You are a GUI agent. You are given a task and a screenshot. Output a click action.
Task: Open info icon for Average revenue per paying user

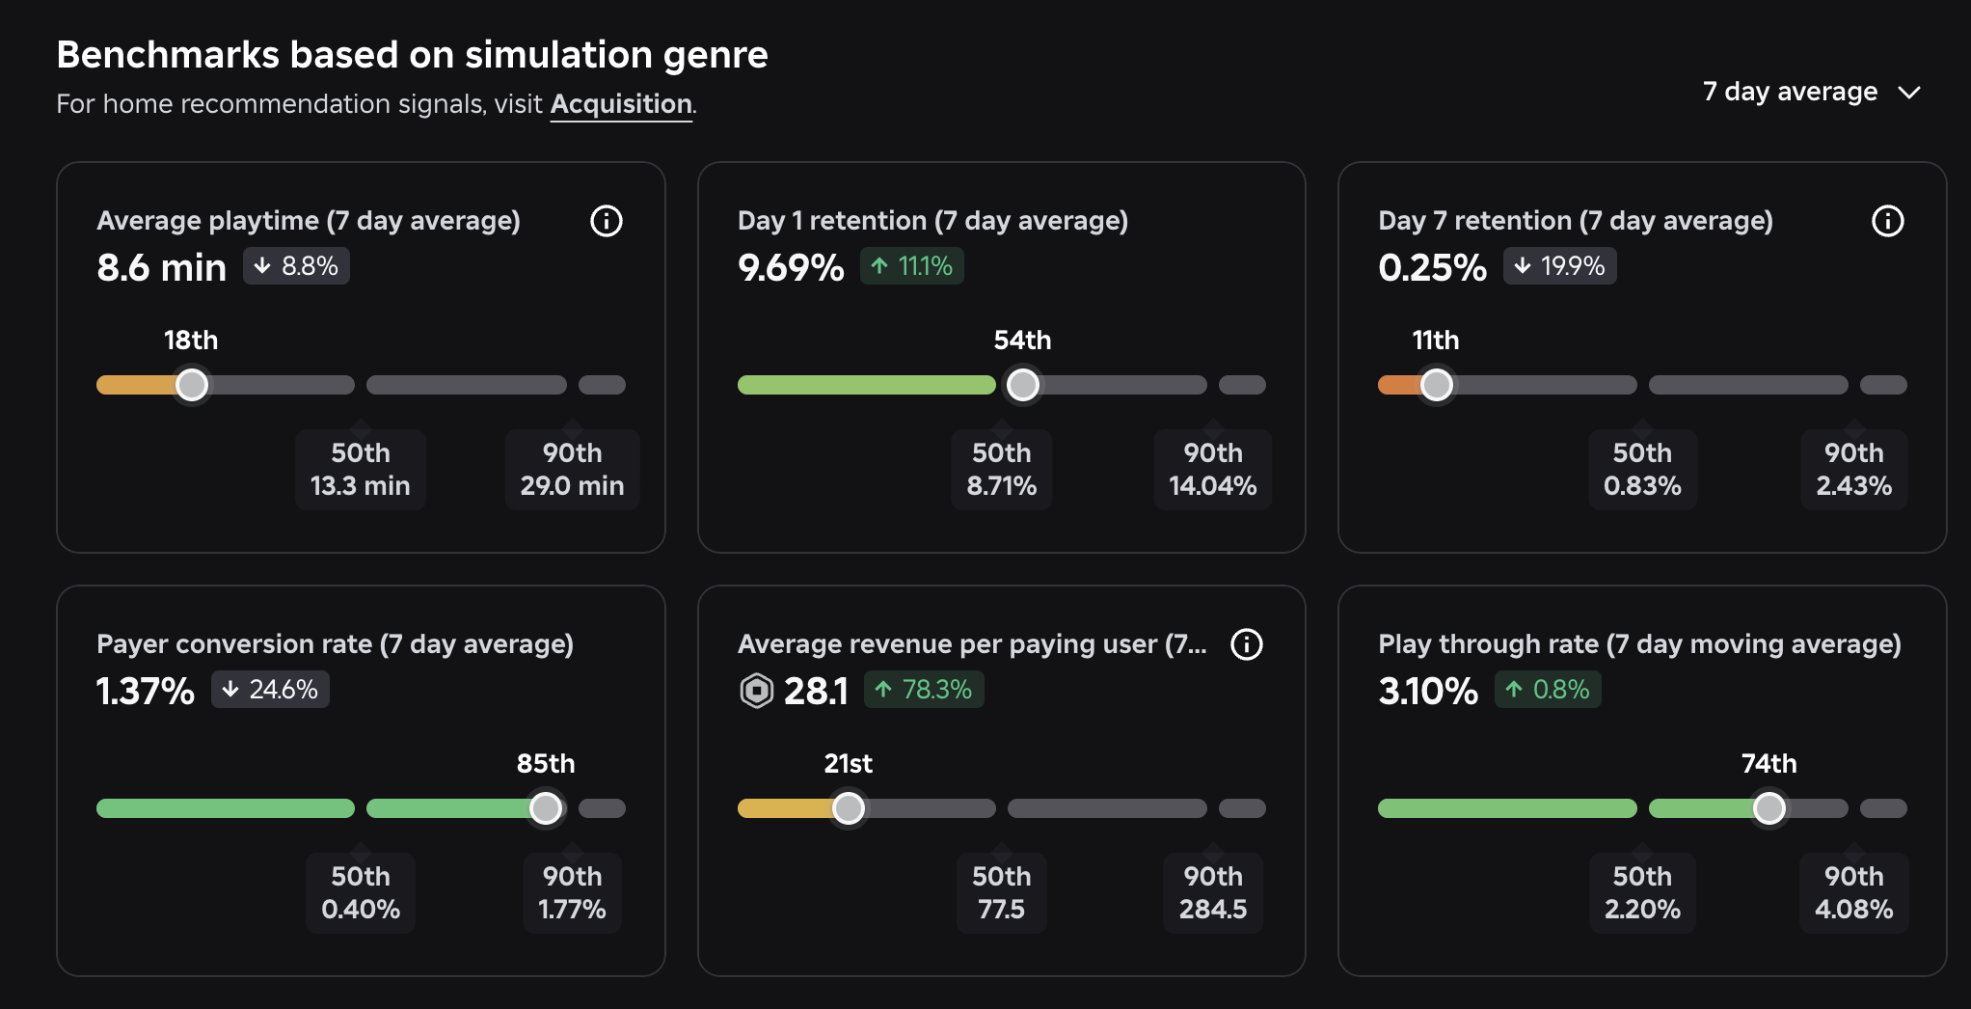[x=1246, y=644]
